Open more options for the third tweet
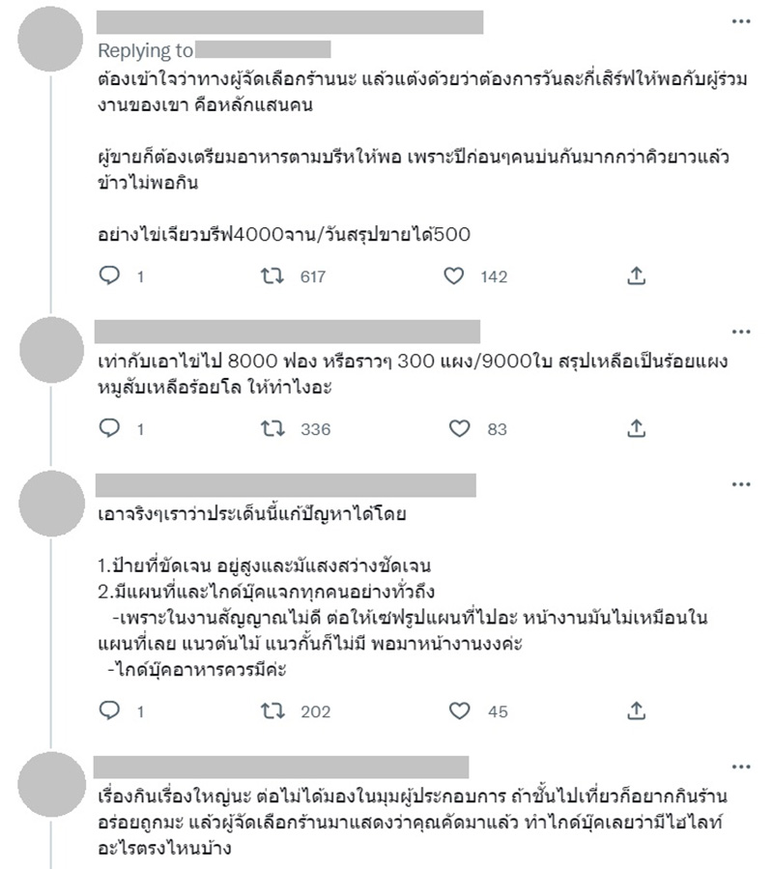 pos(741,482)
